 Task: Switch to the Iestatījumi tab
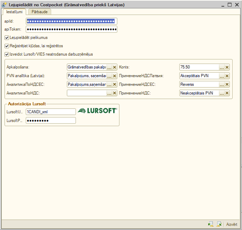click(x=14, y=12)
